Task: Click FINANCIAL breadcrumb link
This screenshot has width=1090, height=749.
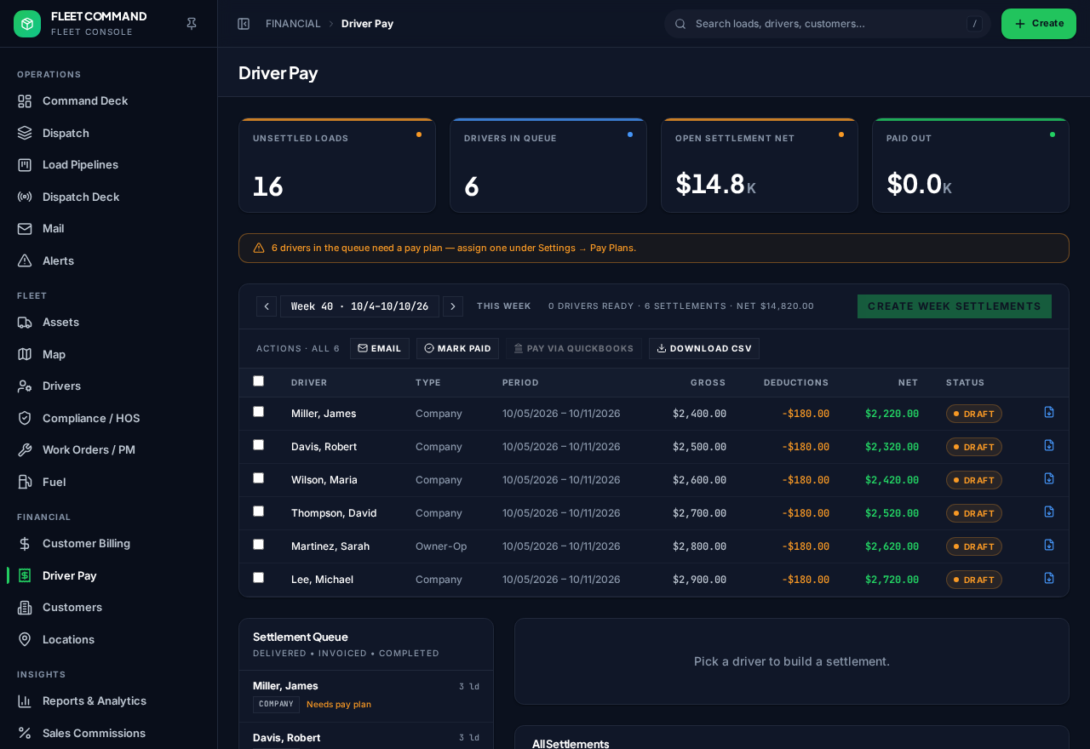Action: (293, 24)
